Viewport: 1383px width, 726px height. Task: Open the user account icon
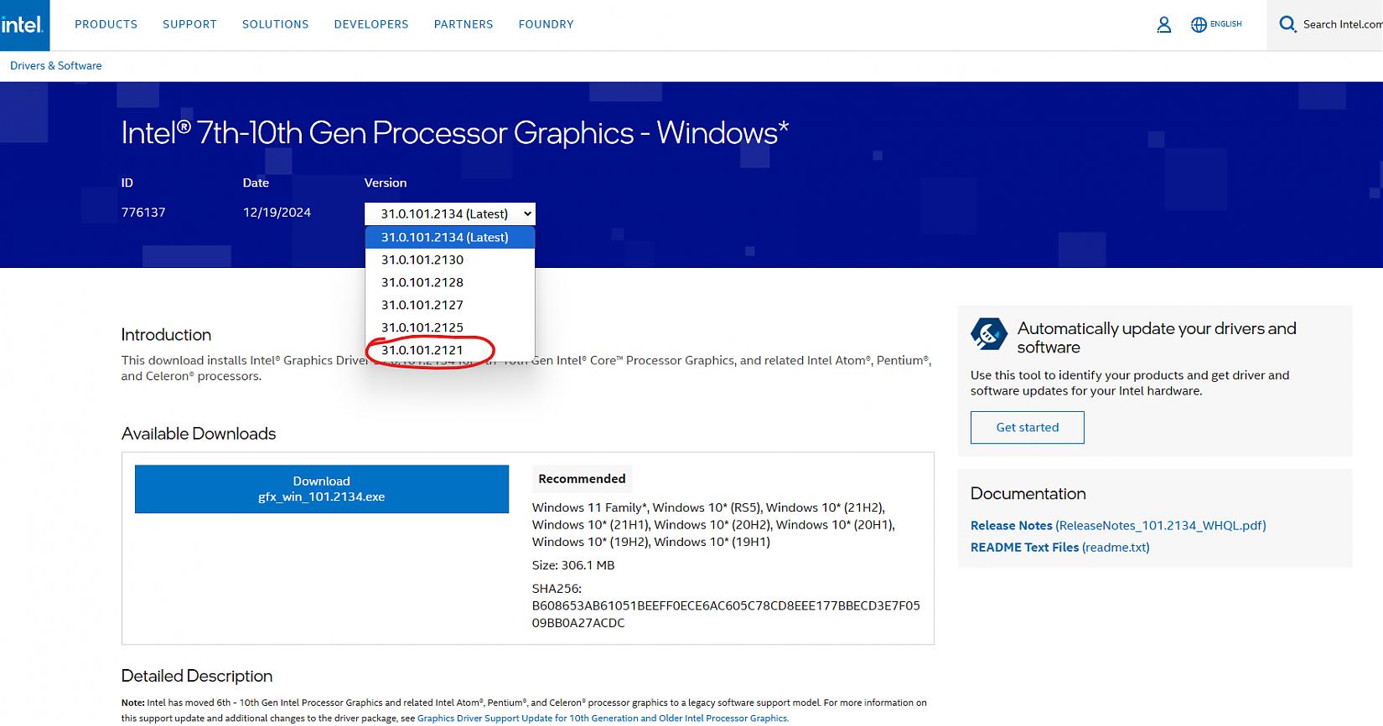(x=1164, y=25)
